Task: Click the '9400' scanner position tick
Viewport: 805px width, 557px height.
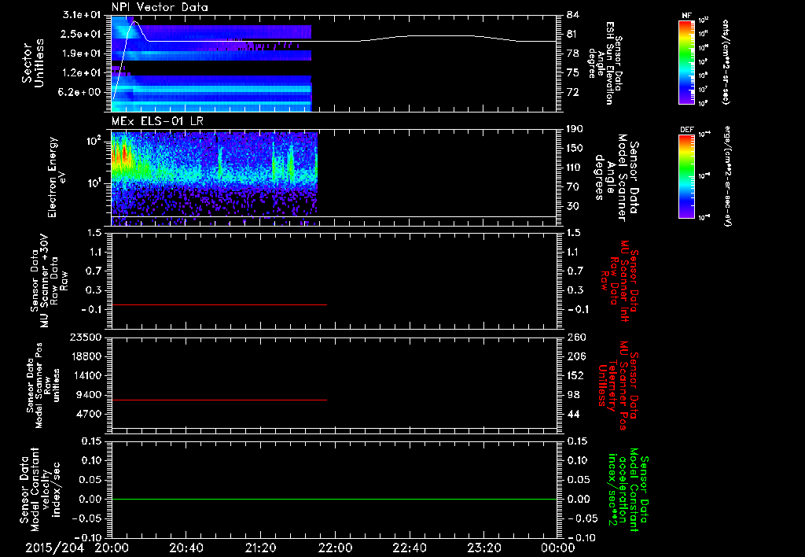Action: [x=88, y=395]
